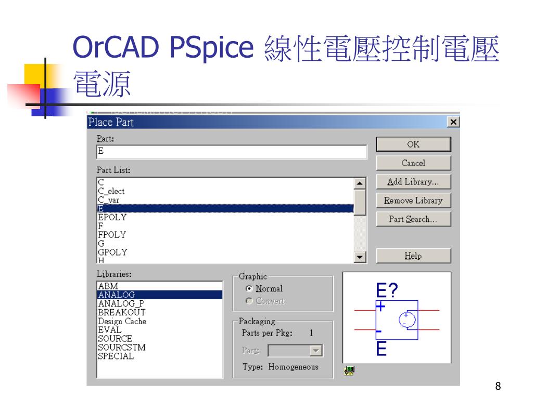Image resolution: width=533 pixels, height=399 pixels.
Task: Click the Part List scroll up arrow
Action: (x=360, y=183)
